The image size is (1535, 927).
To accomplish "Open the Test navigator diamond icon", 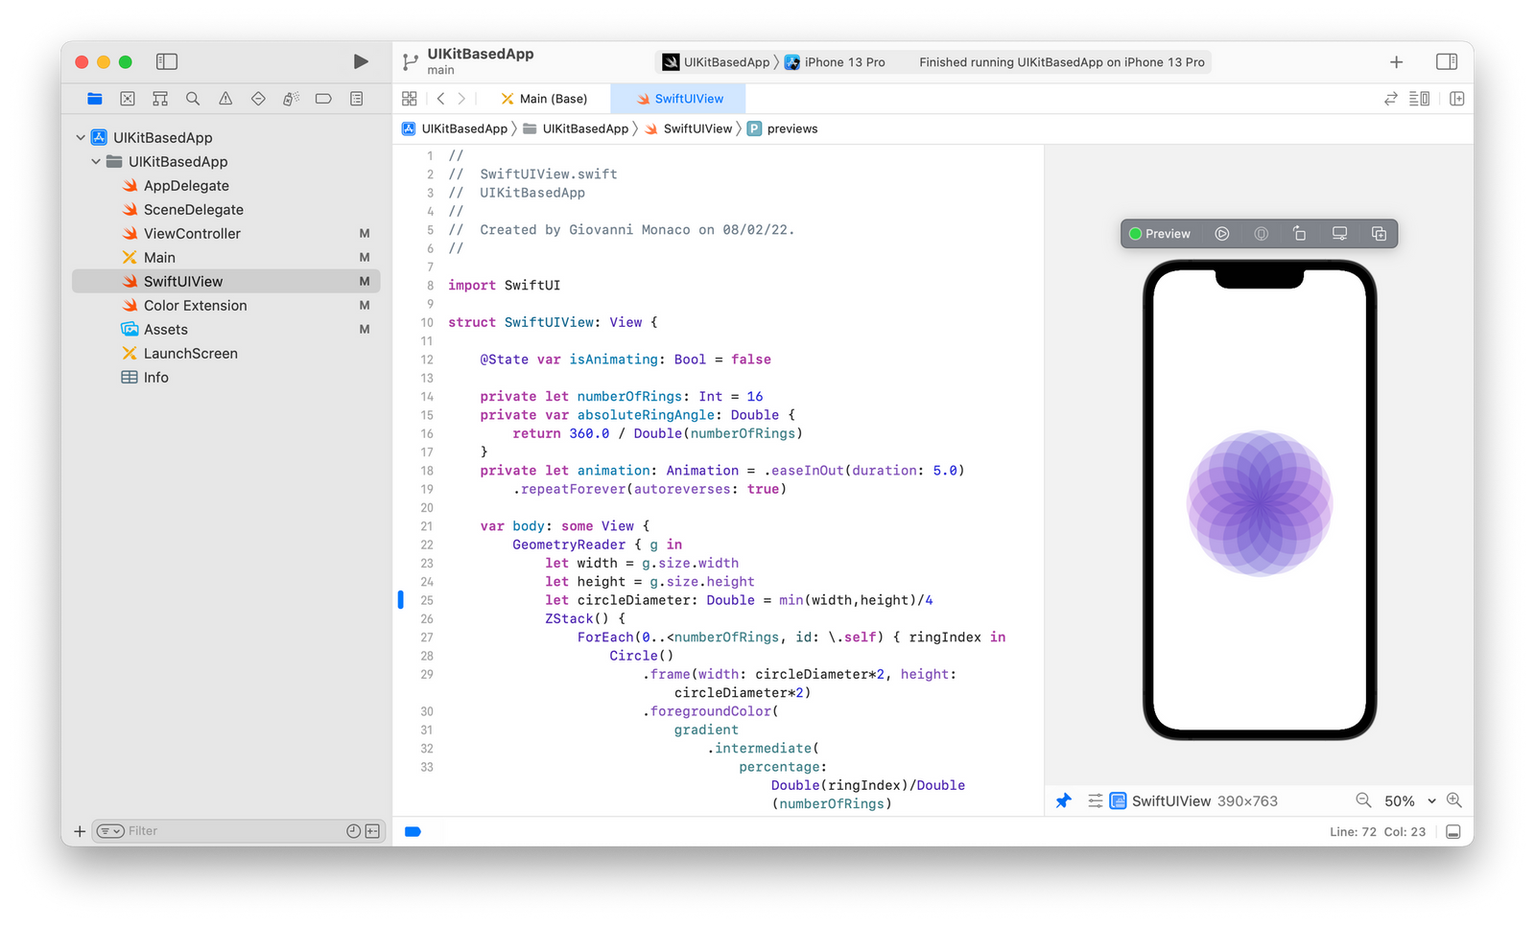I will [257, 98].
